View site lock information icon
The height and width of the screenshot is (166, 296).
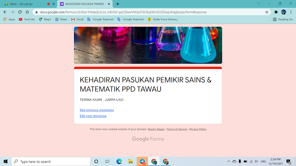(37, 12)
